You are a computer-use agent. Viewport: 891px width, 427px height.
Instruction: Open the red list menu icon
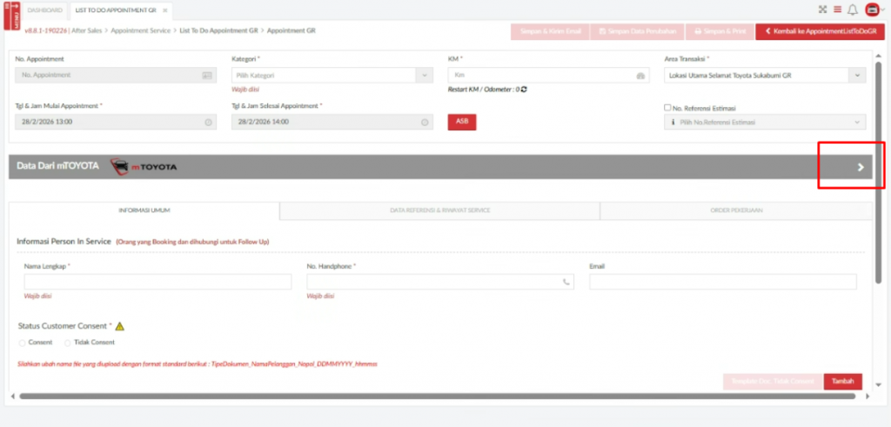[837, 10]
